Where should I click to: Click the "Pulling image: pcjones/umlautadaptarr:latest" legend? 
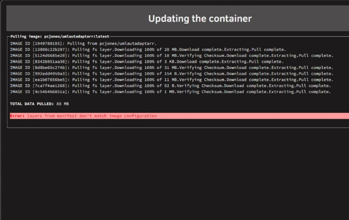[60, 36]
